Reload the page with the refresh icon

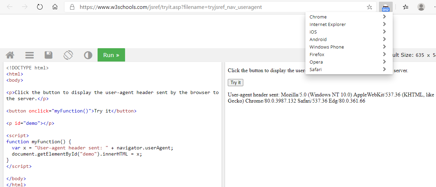click(x=40, y=7)
